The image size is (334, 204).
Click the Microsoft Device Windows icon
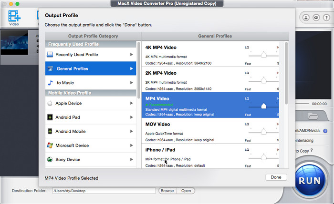pos(50,146)
